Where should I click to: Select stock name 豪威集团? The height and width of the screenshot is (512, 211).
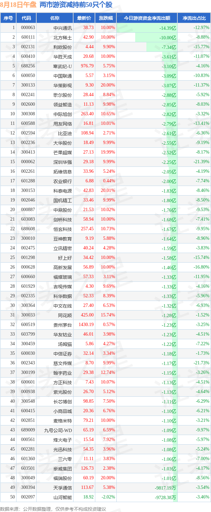click(x=63, y=468)
